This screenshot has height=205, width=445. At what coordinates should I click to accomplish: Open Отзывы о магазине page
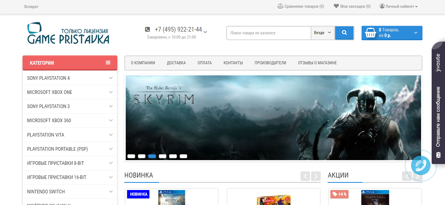pyautogui.click(x=317, y=63)
